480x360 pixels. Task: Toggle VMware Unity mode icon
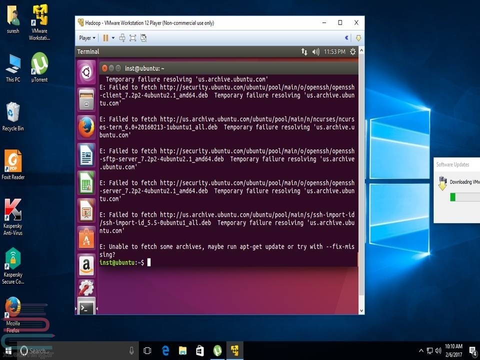click(x=143, y=38)
